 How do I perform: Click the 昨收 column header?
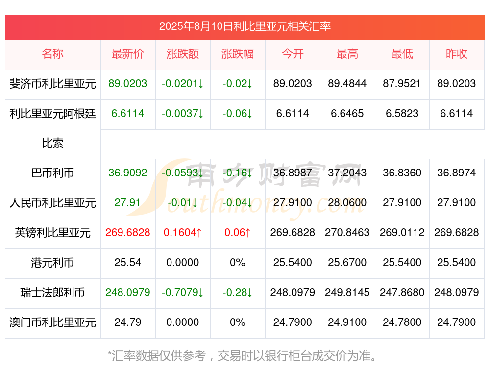(457, 54)
